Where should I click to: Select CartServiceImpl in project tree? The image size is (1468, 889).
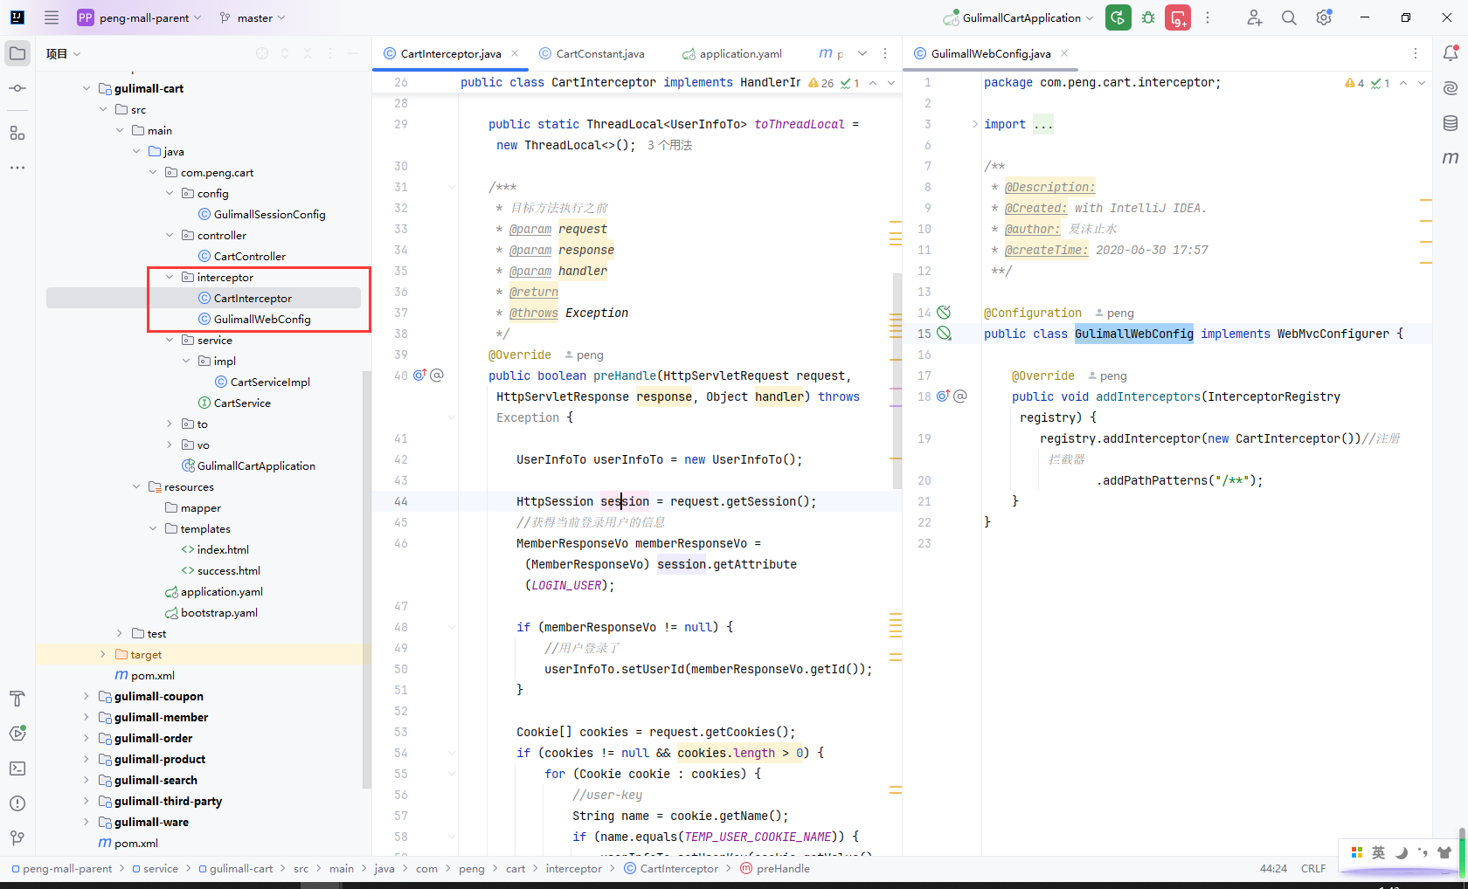tap(270, 382)
